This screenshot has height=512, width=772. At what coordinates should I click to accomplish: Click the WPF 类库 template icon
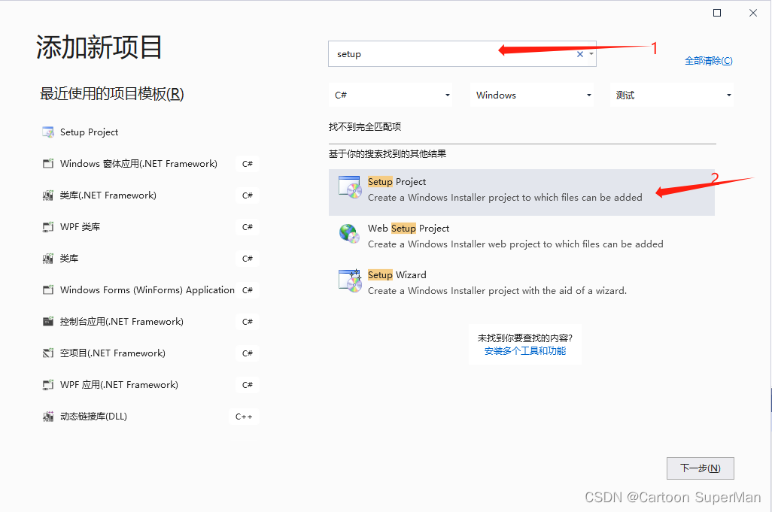click(x=47, y=226)
